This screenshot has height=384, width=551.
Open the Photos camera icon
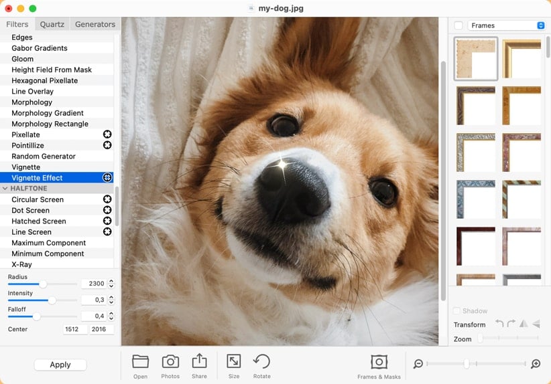(170, 362)
